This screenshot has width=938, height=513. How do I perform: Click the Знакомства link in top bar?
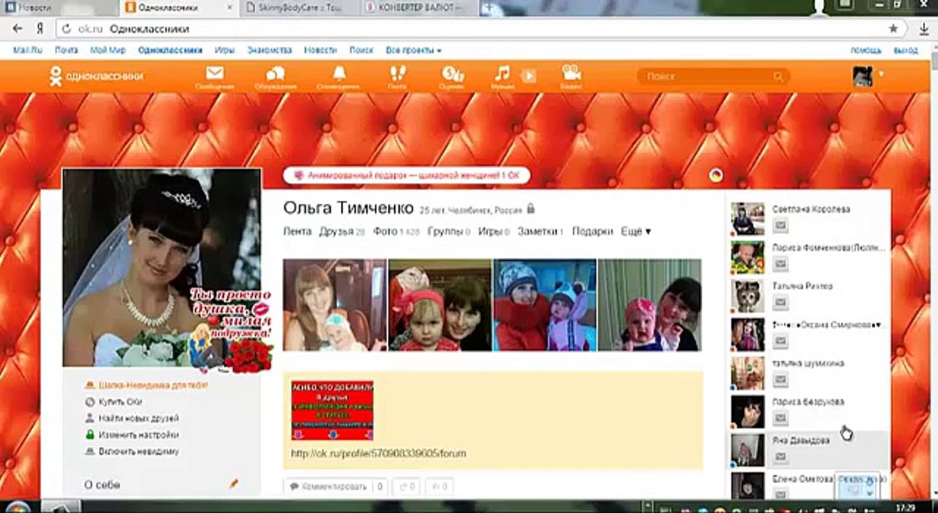pos(269,51)
